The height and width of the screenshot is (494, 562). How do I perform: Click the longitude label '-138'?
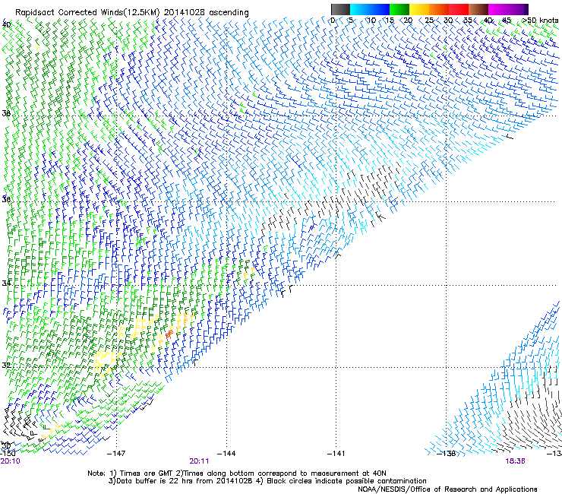coord(446,453)
